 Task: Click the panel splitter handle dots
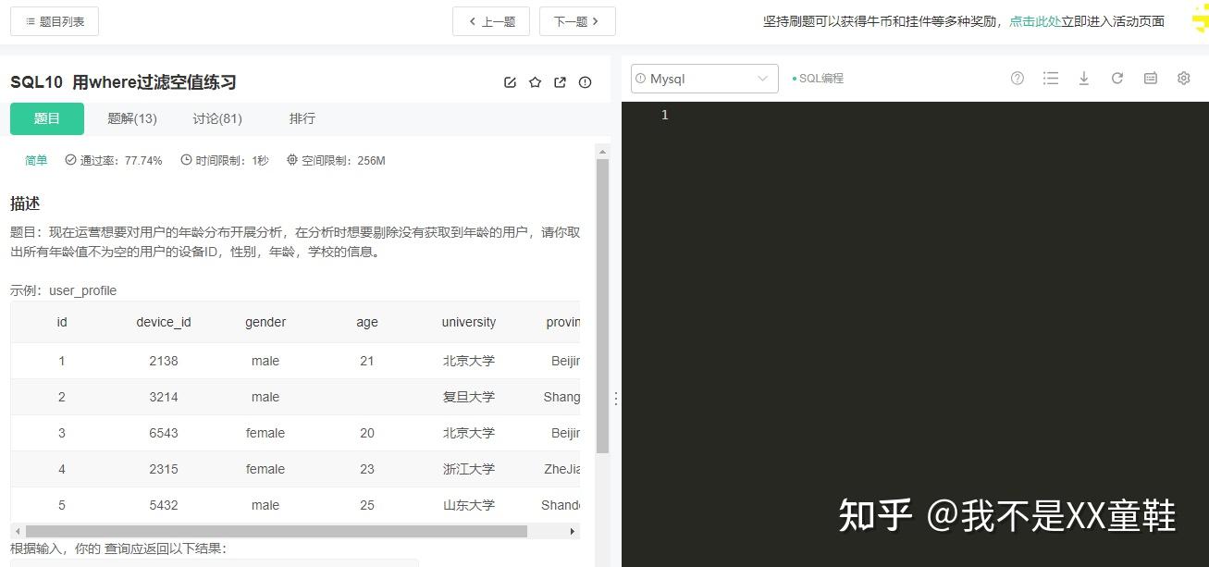616,399
